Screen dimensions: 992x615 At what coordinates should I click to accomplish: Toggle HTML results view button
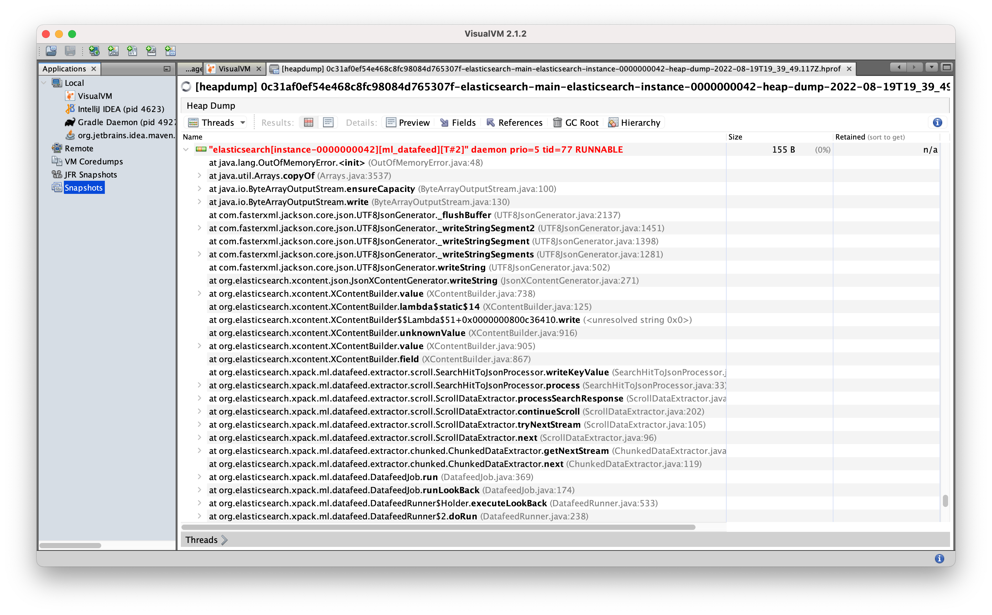click(328, 122)
